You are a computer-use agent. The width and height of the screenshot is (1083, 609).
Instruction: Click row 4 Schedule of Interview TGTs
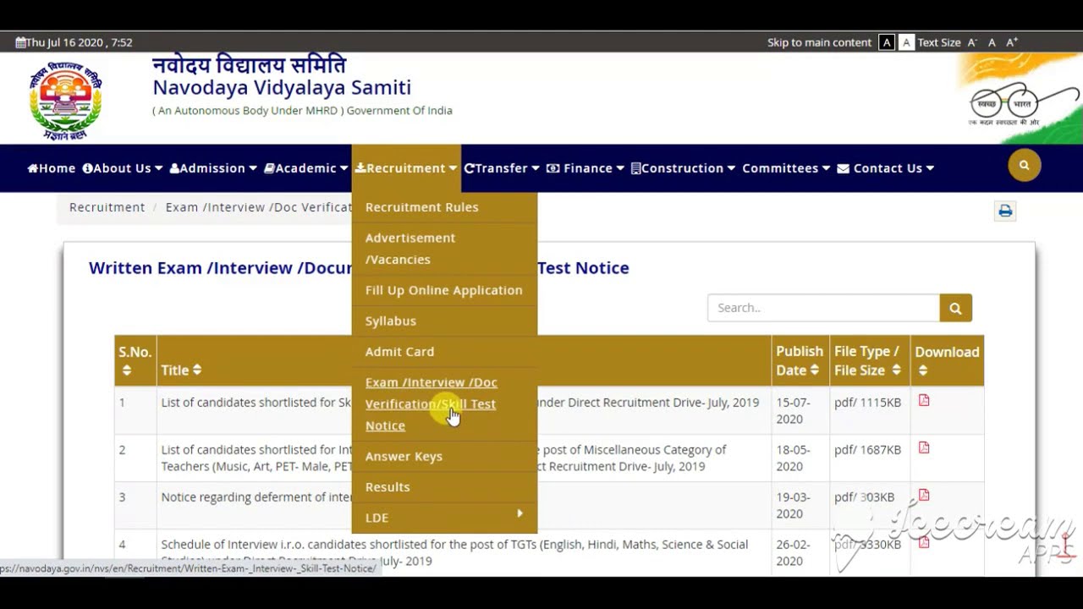[x=454, y=552]
